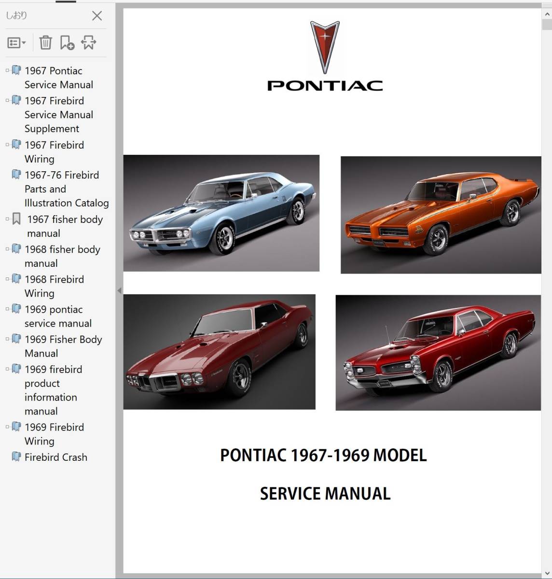Open 1967 Pontiac Service Manual bookmark

click(59, 78)
